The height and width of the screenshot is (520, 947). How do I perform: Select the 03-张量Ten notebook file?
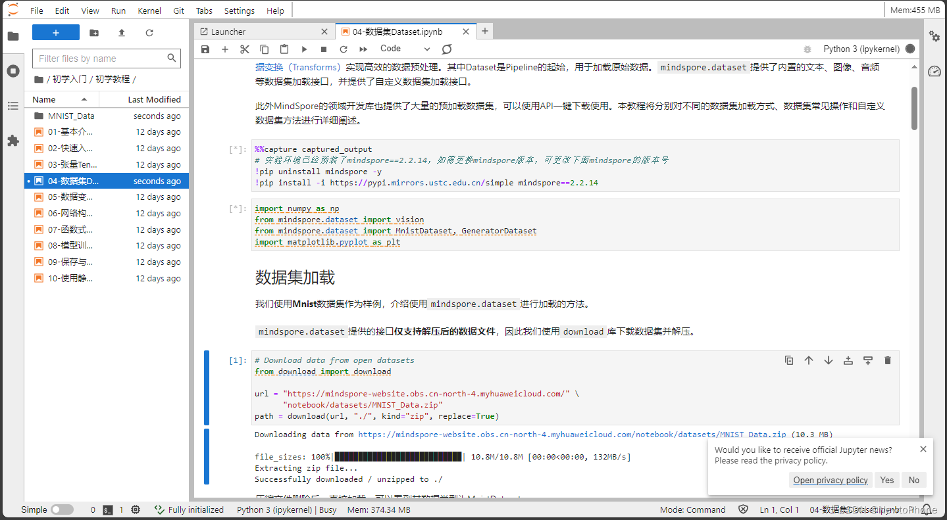point(107,164)
